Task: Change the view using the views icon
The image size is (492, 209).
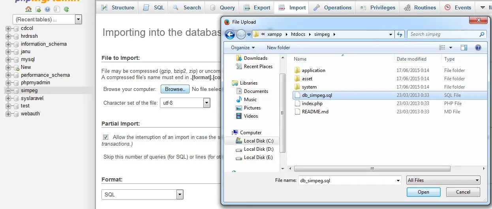Action: click(442, 48)
